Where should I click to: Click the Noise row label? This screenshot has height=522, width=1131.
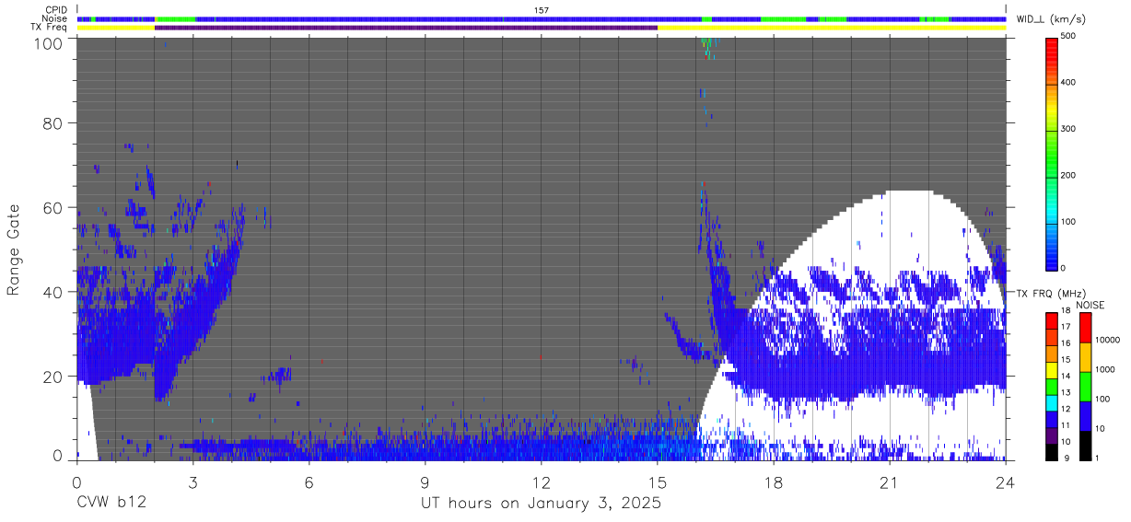coord(54,18)
